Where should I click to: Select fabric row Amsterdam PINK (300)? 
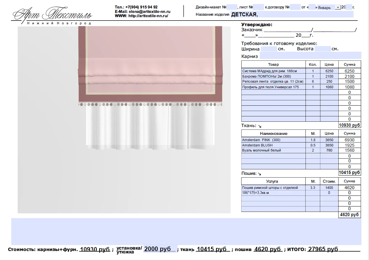273,140
